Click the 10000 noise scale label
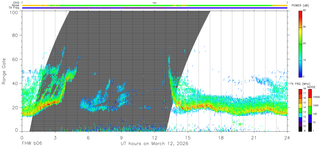The image size is (323, 149). (316, 97)
